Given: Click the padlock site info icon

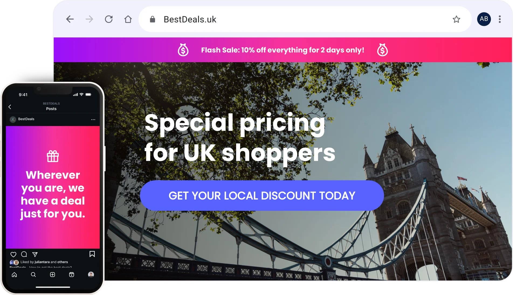Looking at the screenshot, I should click(x=152, y=19).
